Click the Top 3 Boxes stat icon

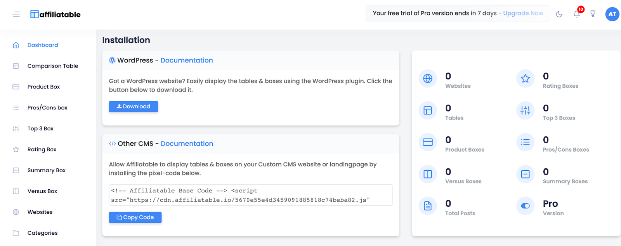coord(526,111)
